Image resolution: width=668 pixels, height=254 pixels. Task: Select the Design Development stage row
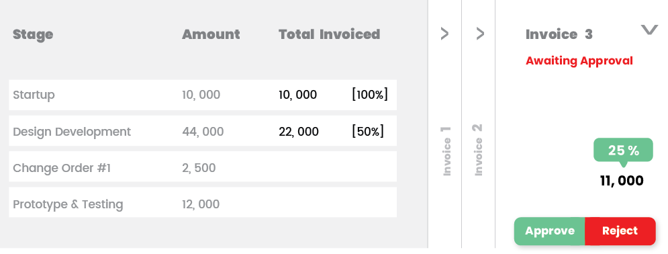click(203, 131)
